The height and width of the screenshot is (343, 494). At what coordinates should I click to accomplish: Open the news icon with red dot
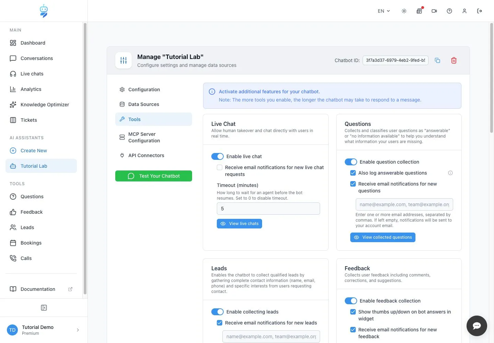pos(419,11)
